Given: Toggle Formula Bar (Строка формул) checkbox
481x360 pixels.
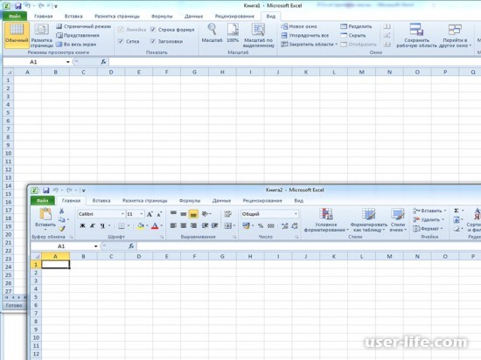Looking at the screenshot, I should pyautogui.click(x=153, y=30).
